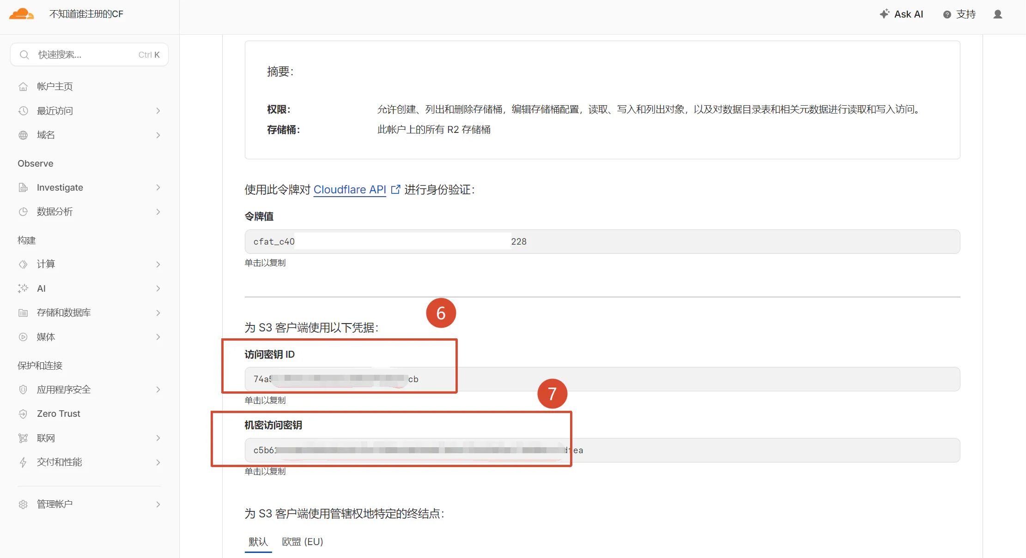
Task: Switch to the 欧盟 (EU) endpoint tab
Action: (x=303, y=541)
